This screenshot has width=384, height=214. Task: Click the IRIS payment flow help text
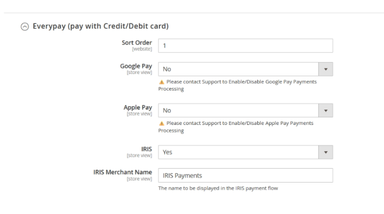218,188
